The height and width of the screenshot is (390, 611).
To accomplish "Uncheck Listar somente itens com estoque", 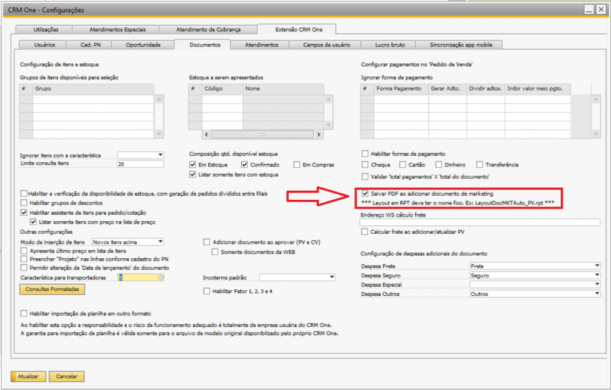I will coord(193,175).
